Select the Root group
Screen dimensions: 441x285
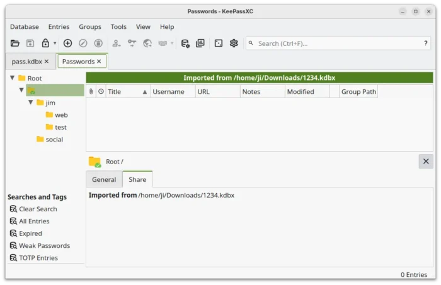(34, 79)
